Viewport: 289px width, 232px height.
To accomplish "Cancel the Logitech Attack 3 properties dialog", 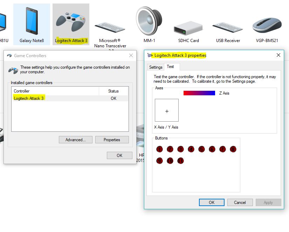I will tap(240, 202).
